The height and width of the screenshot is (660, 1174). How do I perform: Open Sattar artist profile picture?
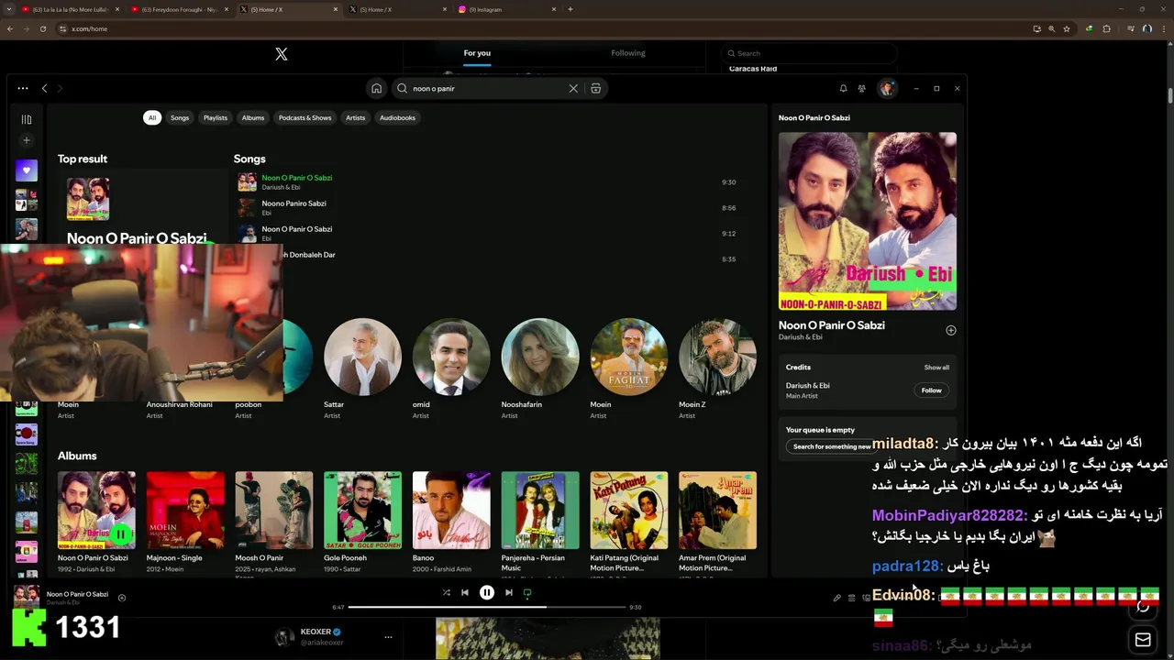(x=362, y=357)
